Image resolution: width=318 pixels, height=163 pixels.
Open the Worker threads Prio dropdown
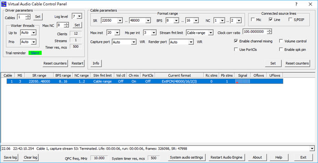tap(34, 42)
